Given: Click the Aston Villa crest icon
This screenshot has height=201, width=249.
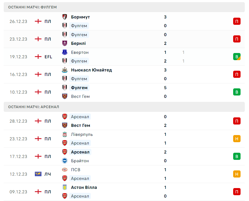Looking at the screenshot, I should point(64,187).
